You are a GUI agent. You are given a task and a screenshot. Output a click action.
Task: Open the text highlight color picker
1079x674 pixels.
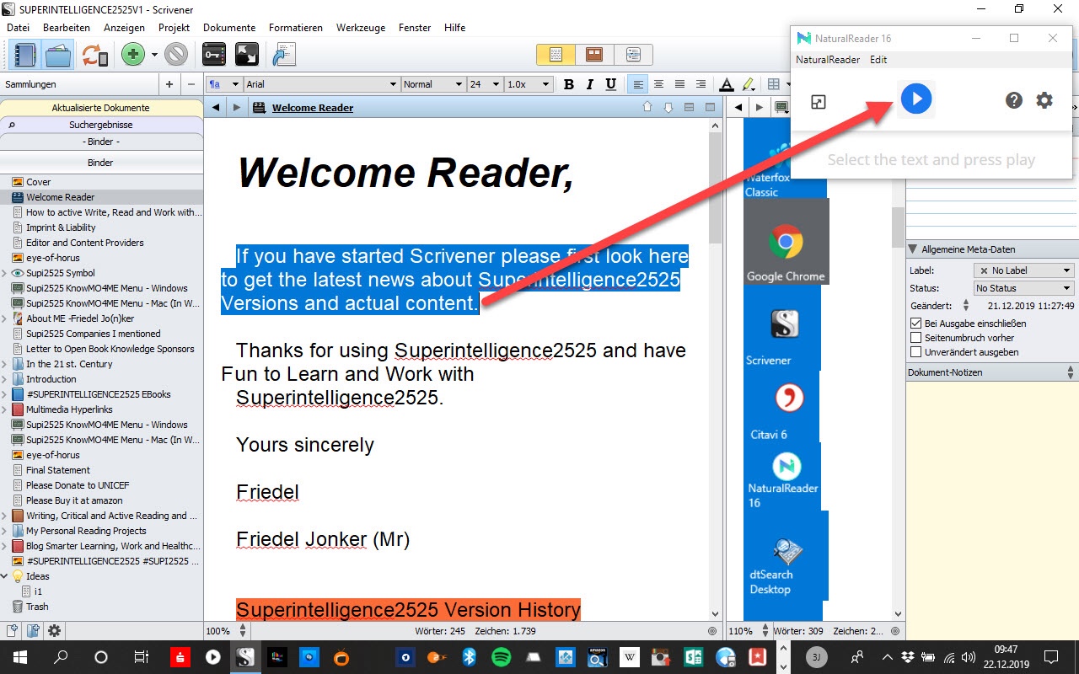pyautogui.click(x=747, y=84)
